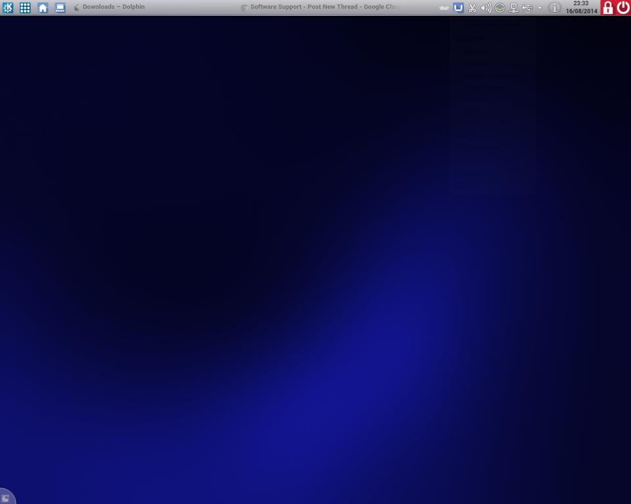This screenshot has width=631, height=504.
Task: Click the grid icon in the panel
Action: 25,8
